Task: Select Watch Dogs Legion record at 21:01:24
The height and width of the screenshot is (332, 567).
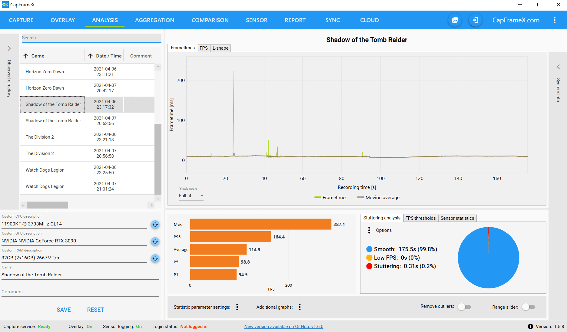Action: pyautogui.click(x=87, y=186)
